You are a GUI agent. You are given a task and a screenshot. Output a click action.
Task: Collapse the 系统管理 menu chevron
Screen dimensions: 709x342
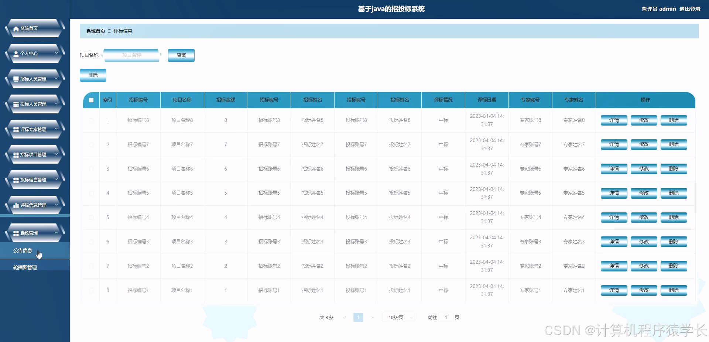pyautogui.click(x=56, y=233)
